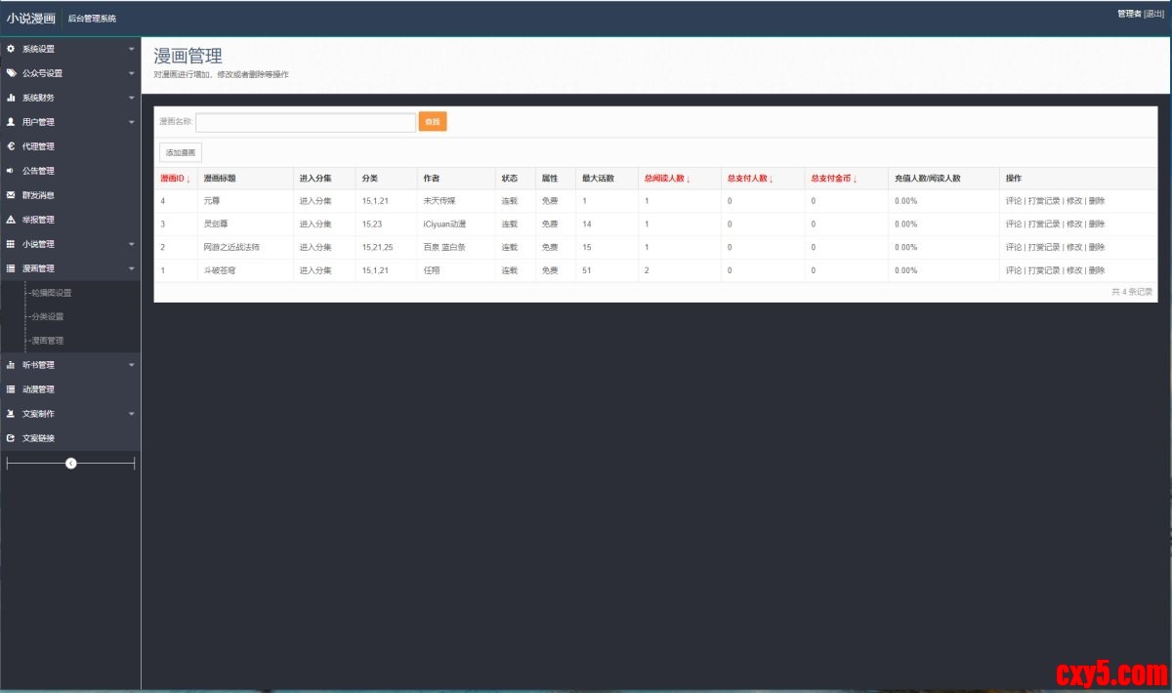1172x693 pixels.
Task: Open 进入分集 for 灵剑尊
Action: (x=315, y=224)
